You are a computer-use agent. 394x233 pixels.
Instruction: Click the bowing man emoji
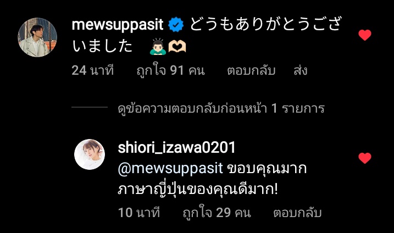coord(158,47)
